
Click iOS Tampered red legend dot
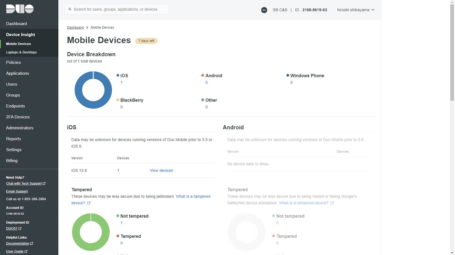tap(118, 236)
